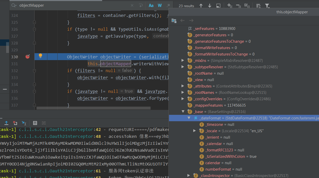Expand the _locale node
319x178 pixels.
coord(195,131)
